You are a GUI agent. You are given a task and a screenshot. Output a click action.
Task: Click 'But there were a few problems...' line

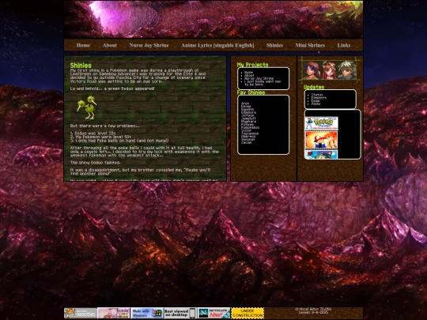[x=104, y=126]
